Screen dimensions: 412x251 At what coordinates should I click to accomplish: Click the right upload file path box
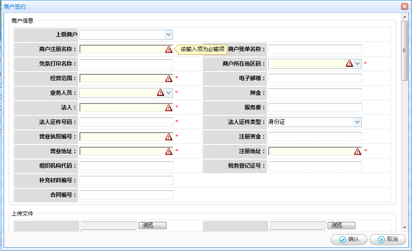point(298,225)
